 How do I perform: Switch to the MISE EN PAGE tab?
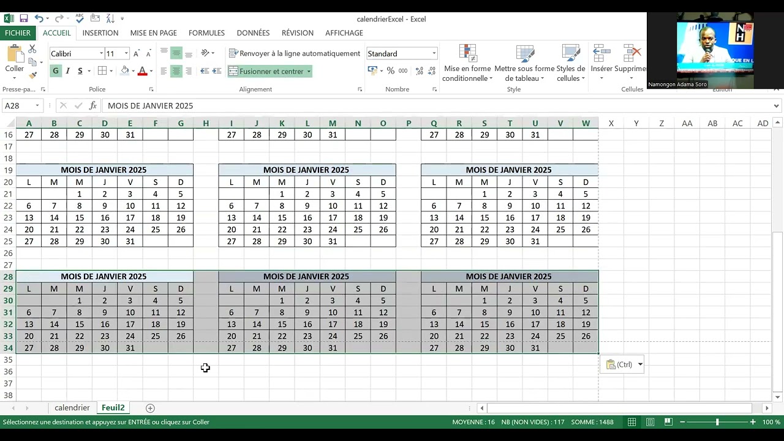pos(153,33)
